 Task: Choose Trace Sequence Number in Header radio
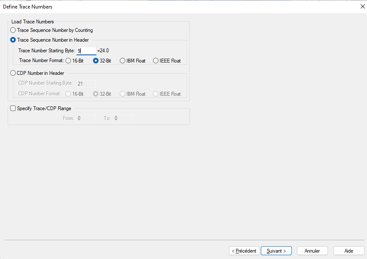(13, 40)
